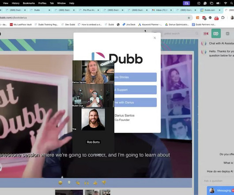Click the Success Stories button in popup
The height and width of the screenshot is (195, 234).
136,77
